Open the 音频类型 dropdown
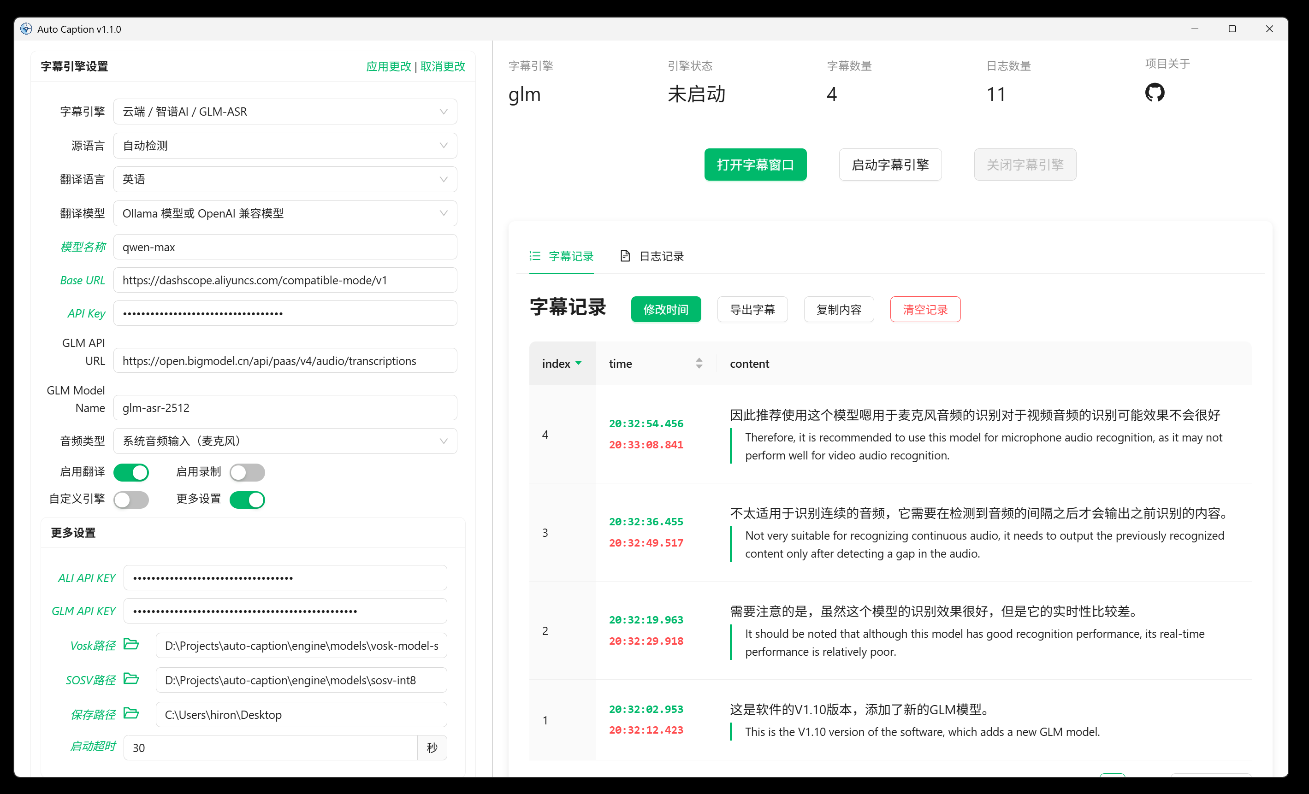The width and height of the screenshot is (1309, 794). coord(285,441)
